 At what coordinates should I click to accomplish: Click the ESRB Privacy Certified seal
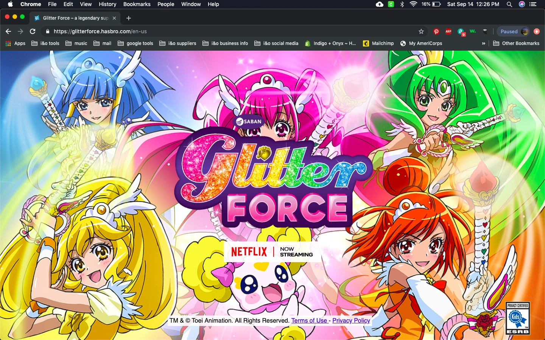[518, 318]
